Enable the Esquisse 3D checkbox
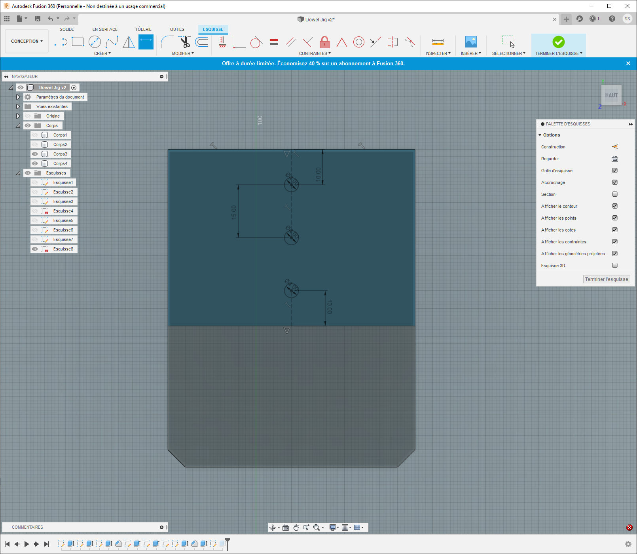637x554 pixels. click(x=615, y=266)
